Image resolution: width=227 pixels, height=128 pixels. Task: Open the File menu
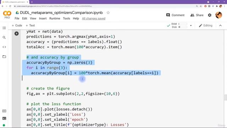click(17, 18)
